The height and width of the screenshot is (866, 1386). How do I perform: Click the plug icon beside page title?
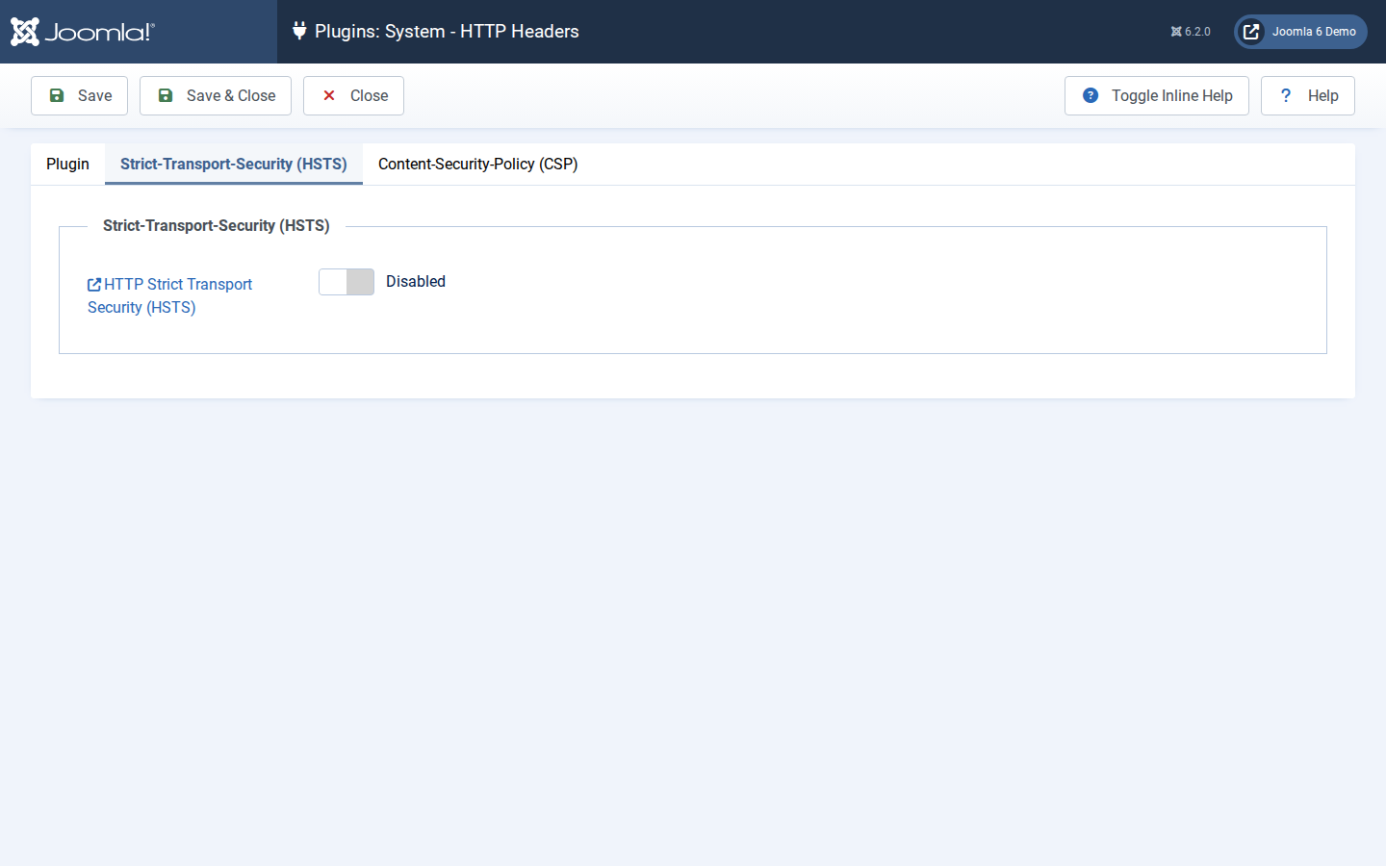tap(299, 31)
